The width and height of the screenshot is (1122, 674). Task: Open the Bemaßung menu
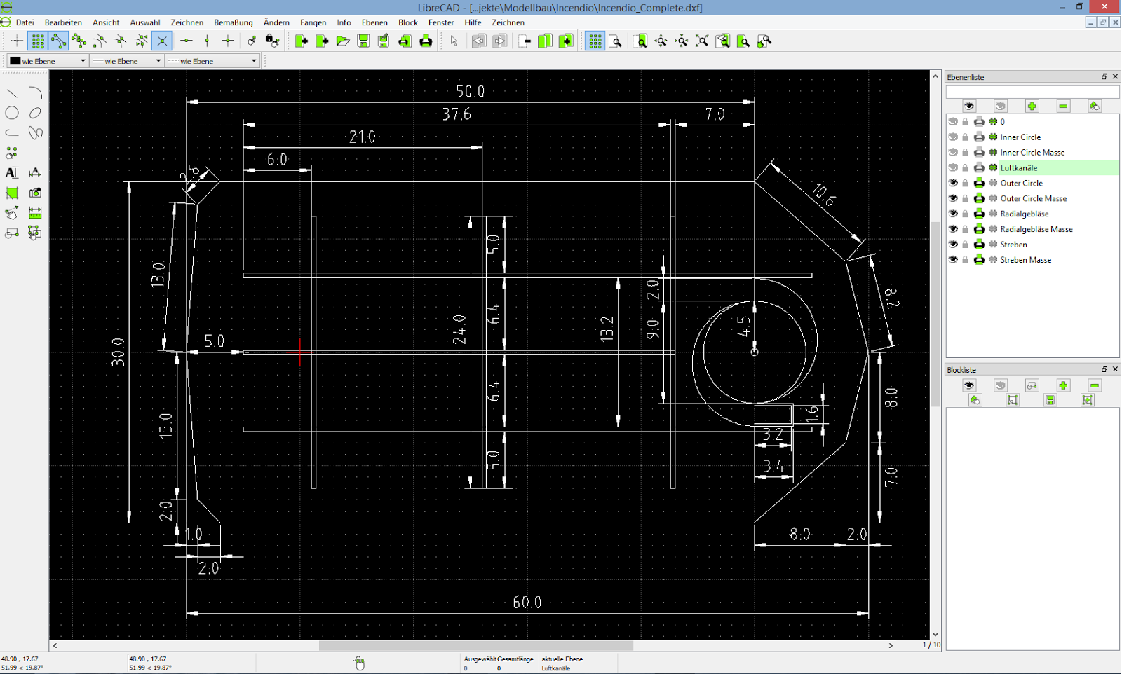click(x=234, y=22)
